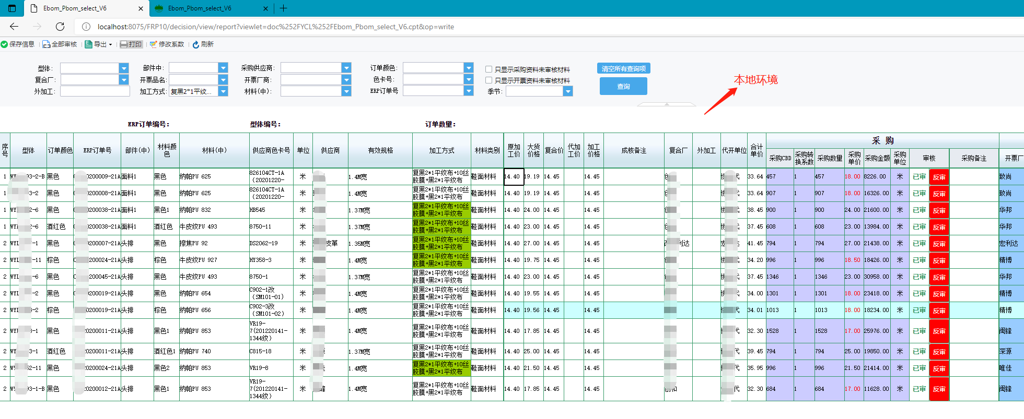Check 只显示采购资料未审核材料

pos(489,69)
